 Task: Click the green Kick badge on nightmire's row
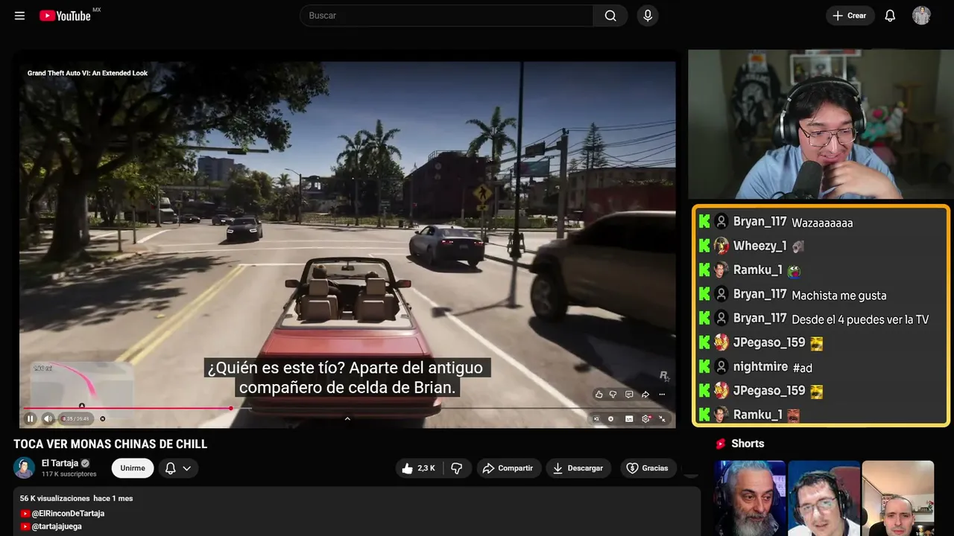(704, 366)
